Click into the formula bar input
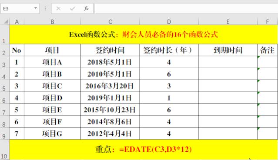278x160 pixels. click(x=186, y=8)
